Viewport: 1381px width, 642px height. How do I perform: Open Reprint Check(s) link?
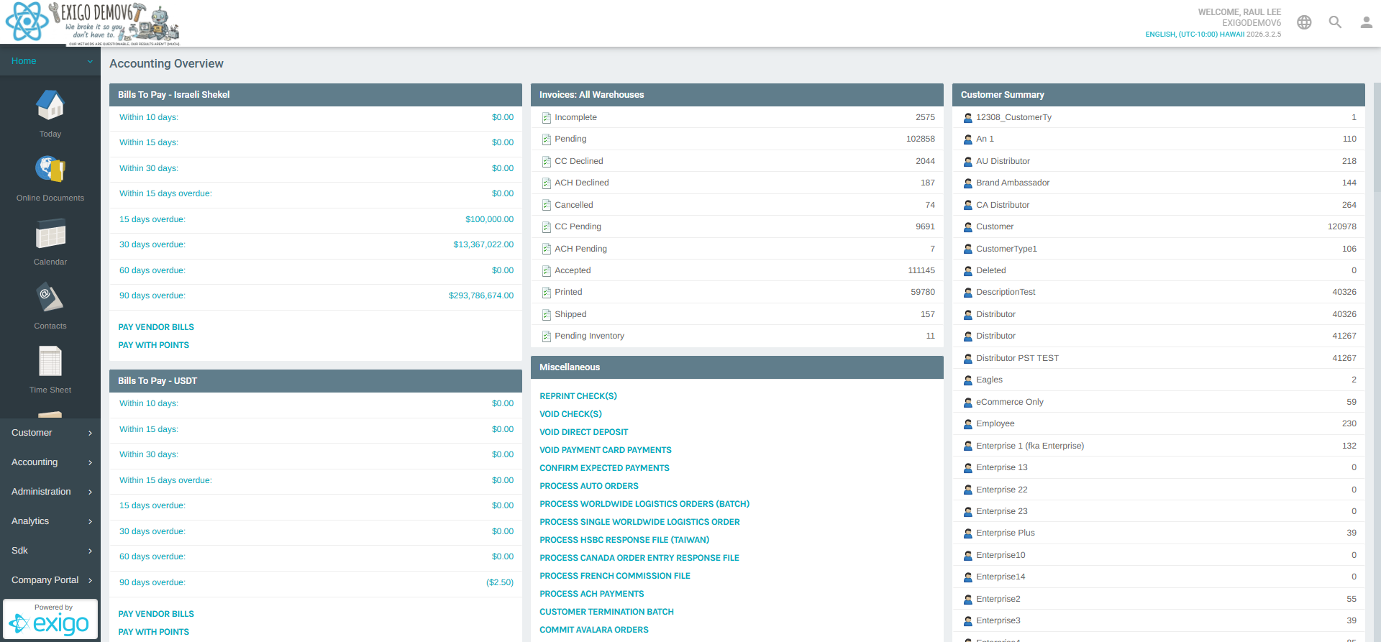tap(578, 396)
